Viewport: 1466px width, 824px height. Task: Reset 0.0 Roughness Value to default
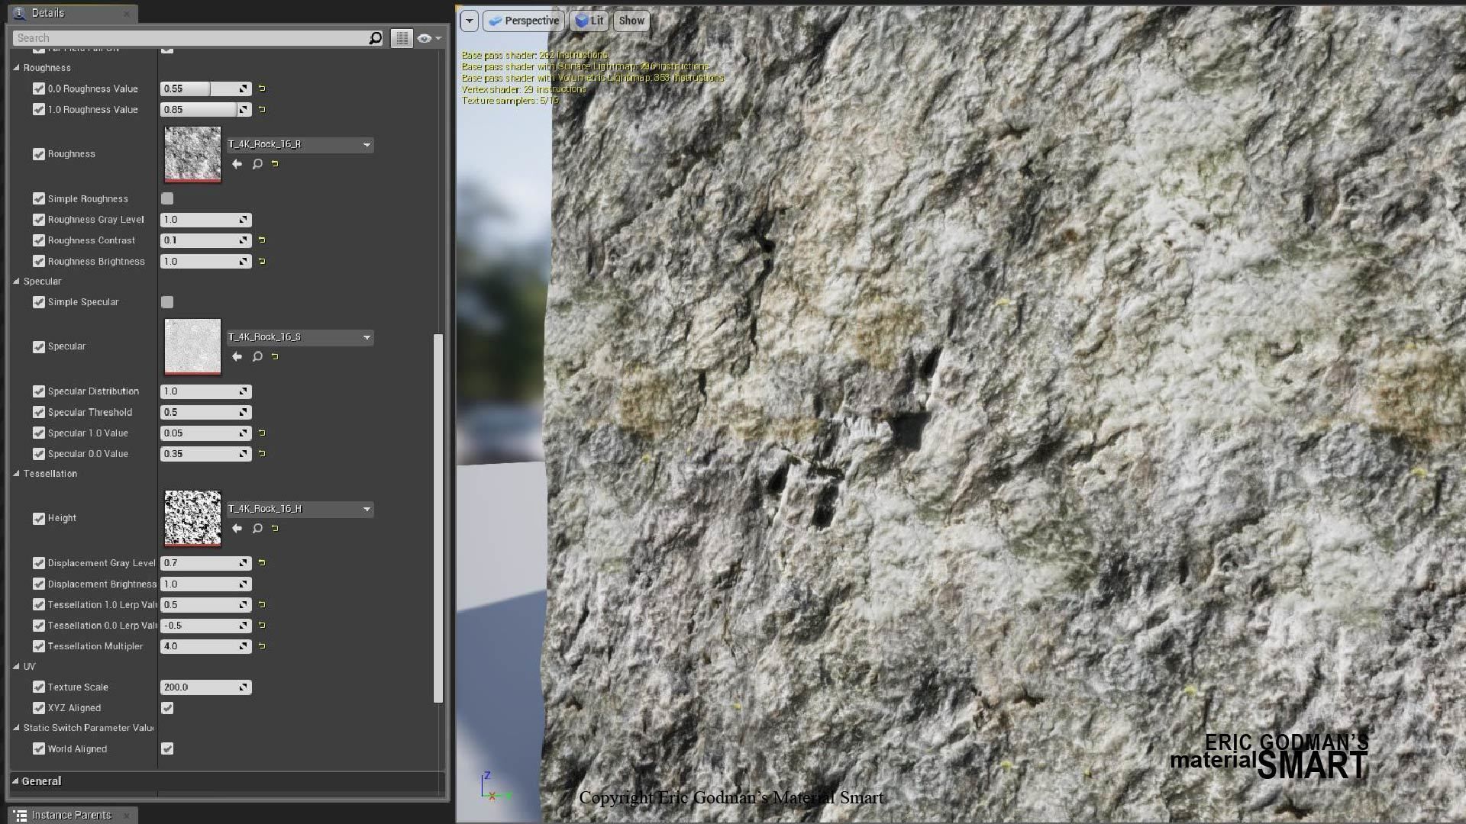(x=262, y=89)
